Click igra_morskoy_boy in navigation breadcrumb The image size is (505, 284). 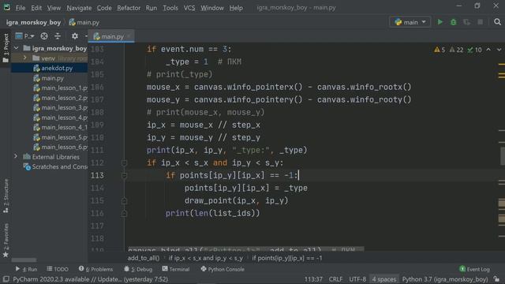[x=33, y=22]
